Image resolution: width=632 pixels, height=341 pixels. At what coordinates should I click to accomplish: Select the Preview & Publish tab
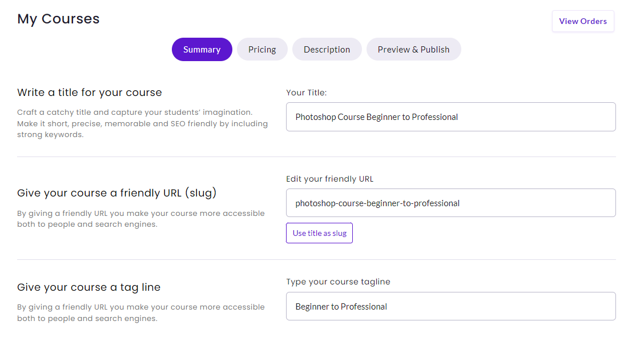413,50
